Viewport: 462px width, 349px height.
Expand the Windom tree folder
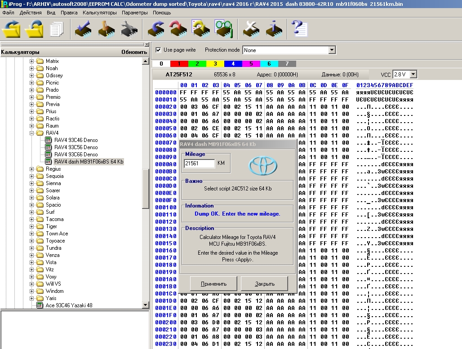pos(31,291)
